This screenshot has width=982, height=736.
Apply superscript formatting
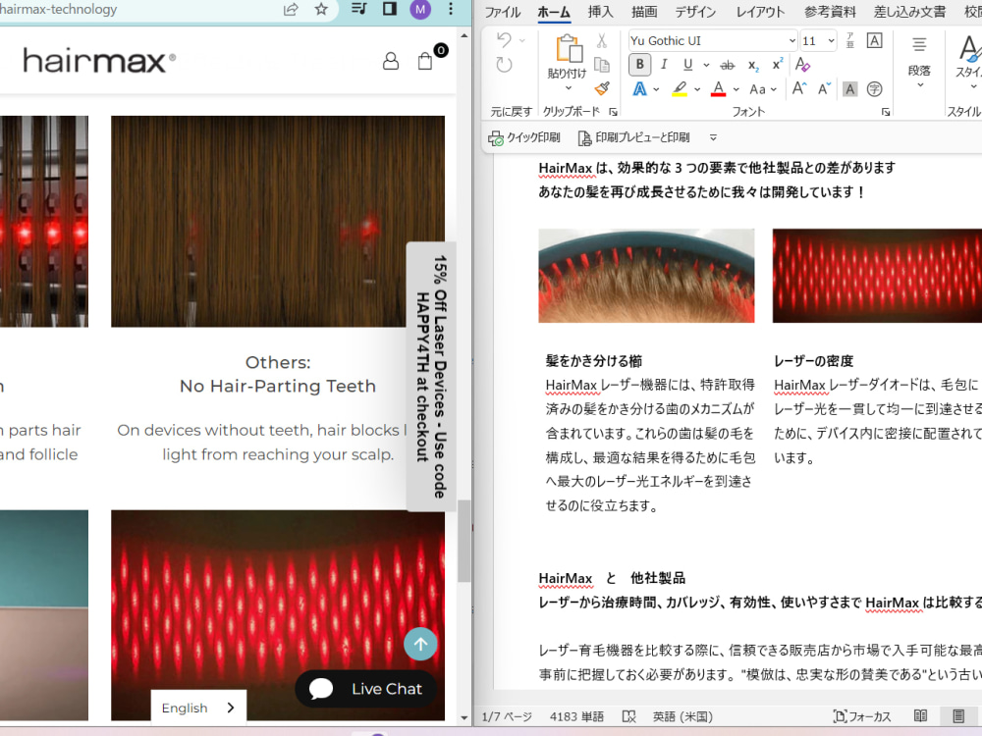click(777, 65)
